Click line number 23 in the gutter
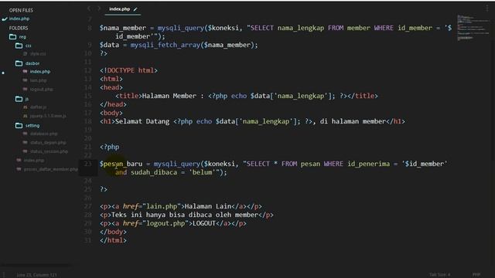This screenshot has height=278, width=495. coord(87,164)
